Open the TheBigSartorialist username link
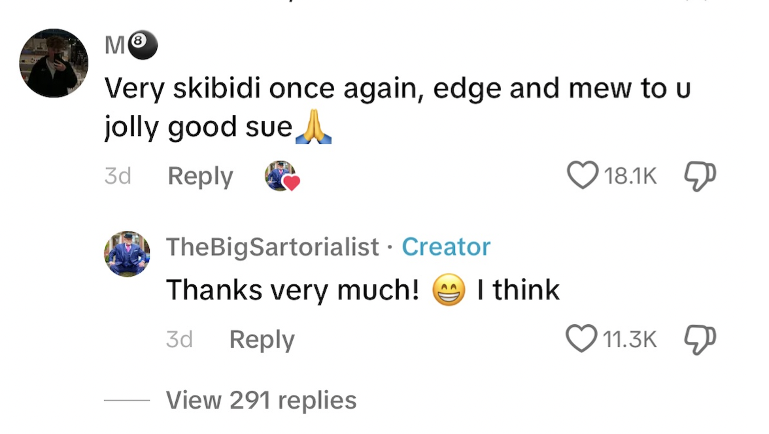 272,247
